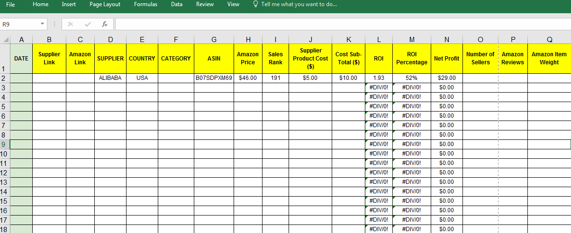Select the ALIBABA cell
Viewport: 571px width, 233px height.
pyautogui.click(x=110, y=78)
